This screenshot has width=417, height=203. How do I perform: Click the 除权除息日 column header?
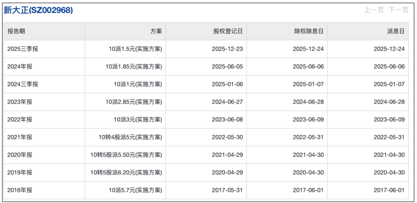309,32
